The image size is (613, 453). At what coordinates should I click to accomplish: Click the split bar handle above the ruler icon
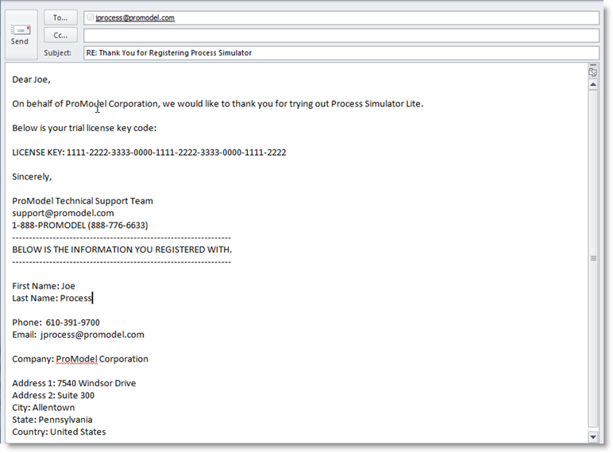[x=593, y=64]
